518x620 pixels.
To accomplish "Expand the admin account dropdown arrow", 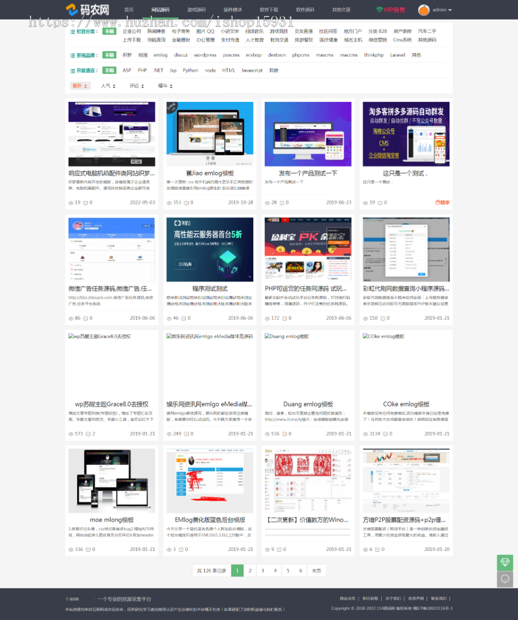I will [x=450, y=10].
